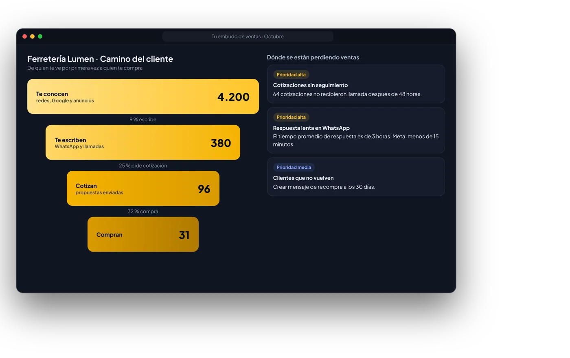Click the yellow minimize window button
The image size is (570, 358).
click(x=33, y=37)
